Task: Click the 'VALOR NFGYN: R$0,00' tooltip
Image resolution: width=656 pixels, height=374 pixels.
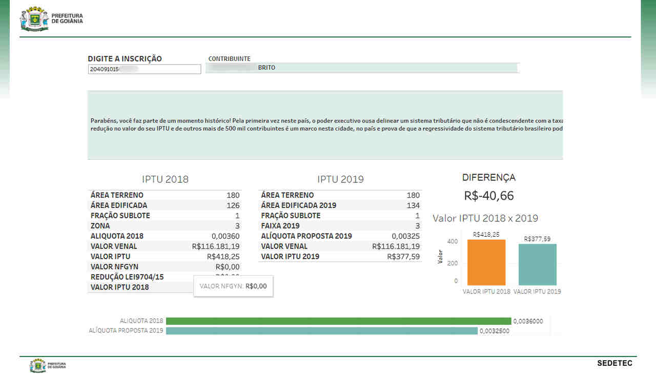Action: pos(233,286)
